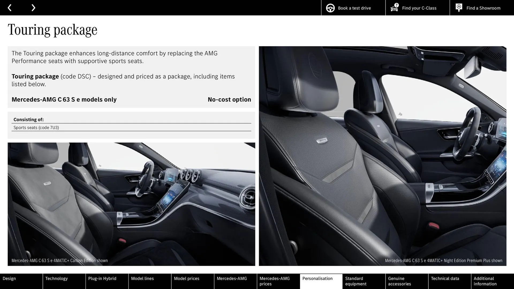Click the steering wheel test drive icon
Image resolution: width=514 pixels, height=289 pixels.
(330, 8)
